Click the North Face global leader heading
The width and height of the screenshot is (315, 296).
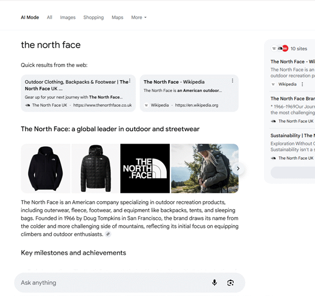[x=110, y=129]
